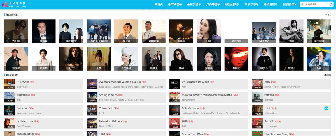Select the SUPER JUNIOR artist photo
This screenshot has height=136, width=336.
pos(99,31)
